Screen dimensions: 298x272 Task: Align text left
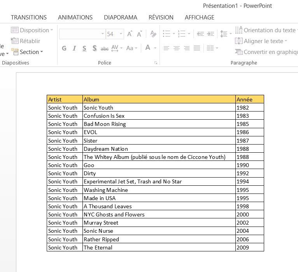click(x=166, y=48)
